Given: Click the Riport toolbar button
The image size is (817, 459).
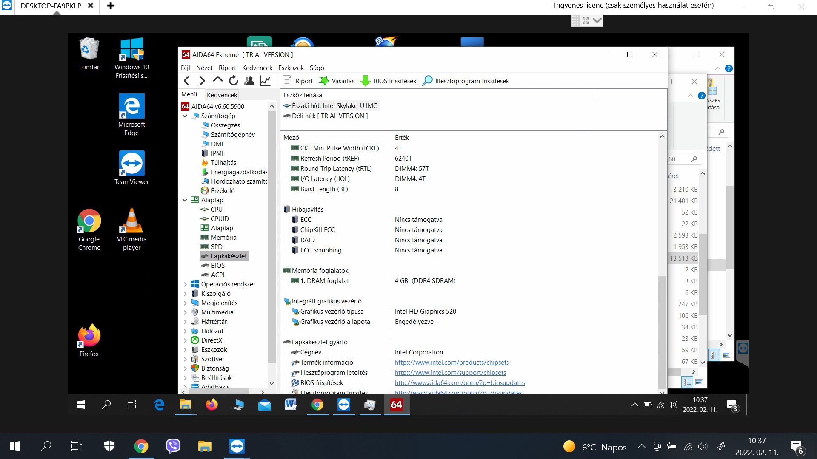Looking at the screenshot, I should 298,81.
